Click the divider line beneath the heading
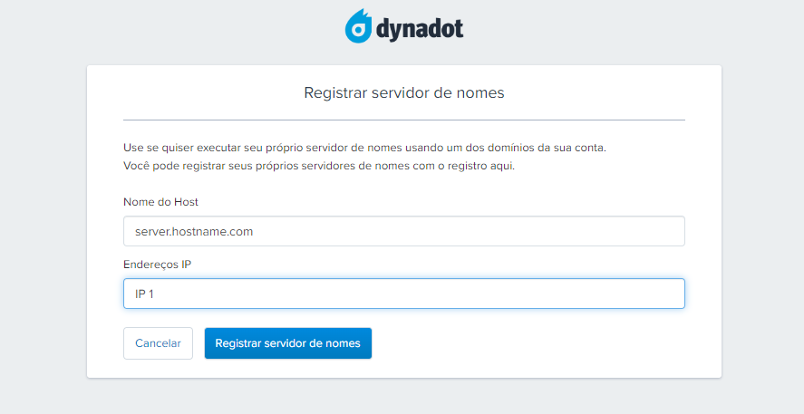 tap(404, 120)
